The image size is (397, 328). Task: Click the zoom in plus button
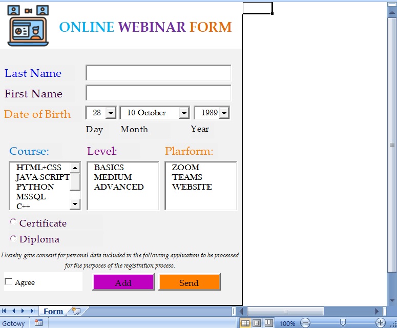click(380, 323)
